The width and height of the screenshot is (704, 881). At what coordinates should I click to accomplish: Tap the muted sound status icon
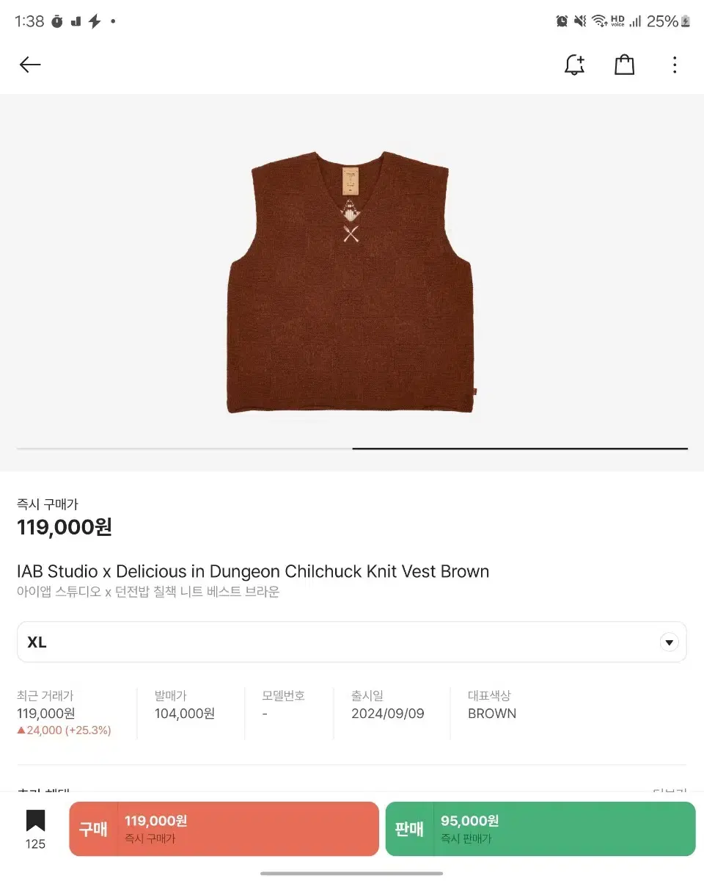pyautogui.click(x=580, y=21)
